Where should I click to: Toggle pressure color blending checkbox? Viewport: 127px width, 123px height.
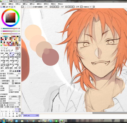click(x=15, y=107)
